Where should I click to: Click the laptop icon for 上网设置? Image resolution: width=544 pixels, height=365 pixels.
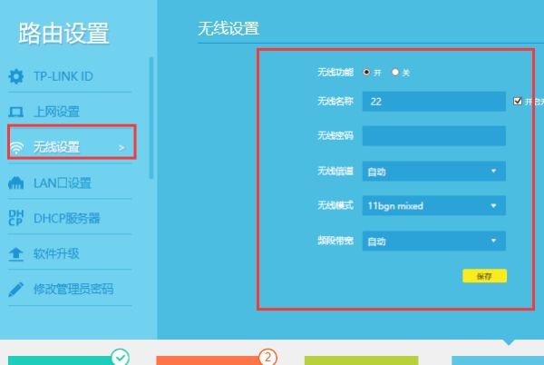coord(16,112)
